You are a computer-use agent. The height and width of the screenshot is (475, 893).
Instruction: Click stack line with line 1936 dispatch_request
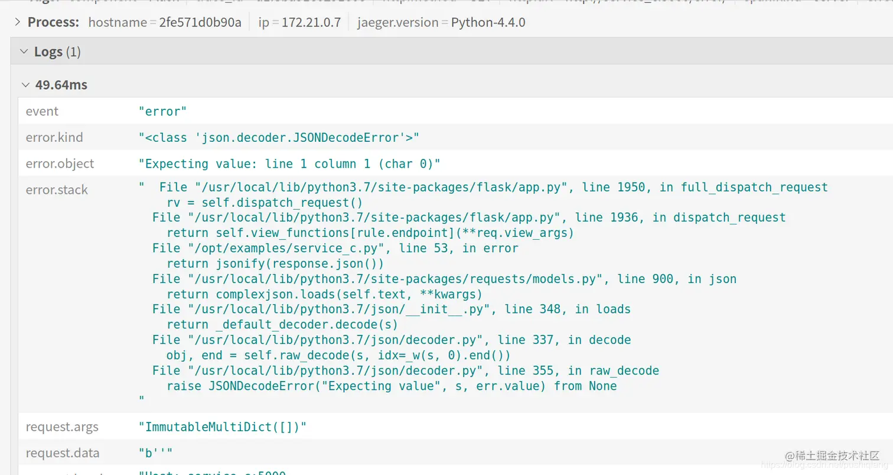[469, 217]
